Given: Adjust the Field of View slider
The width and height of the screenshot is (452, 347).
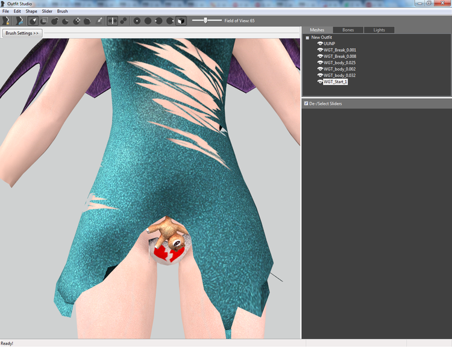Looking at the screenshot, I should pyautogui.click(x=207, y=20).
